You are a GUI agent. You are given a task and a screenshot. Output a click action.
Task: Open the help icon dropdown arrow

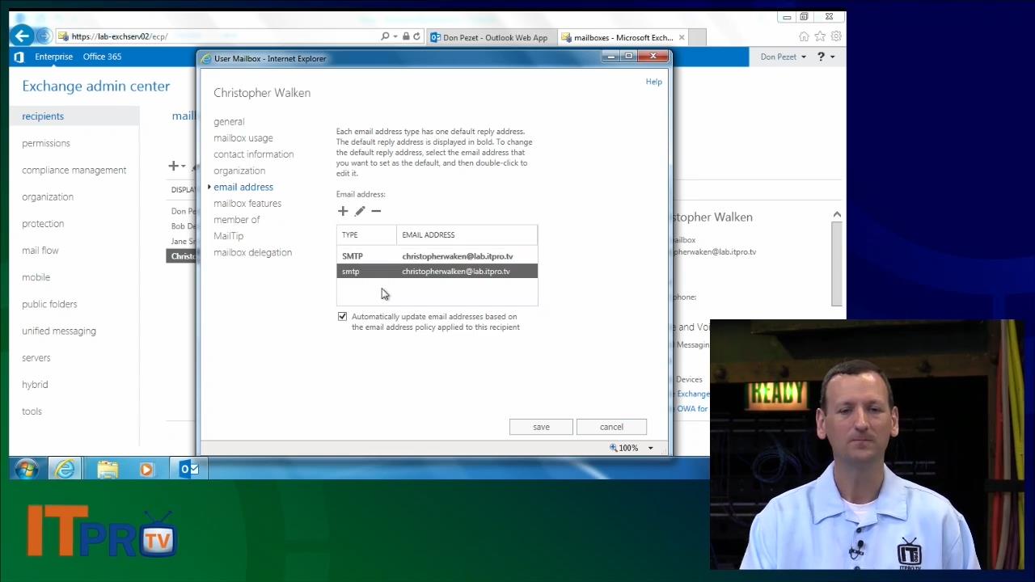click(x=832, y=57)
